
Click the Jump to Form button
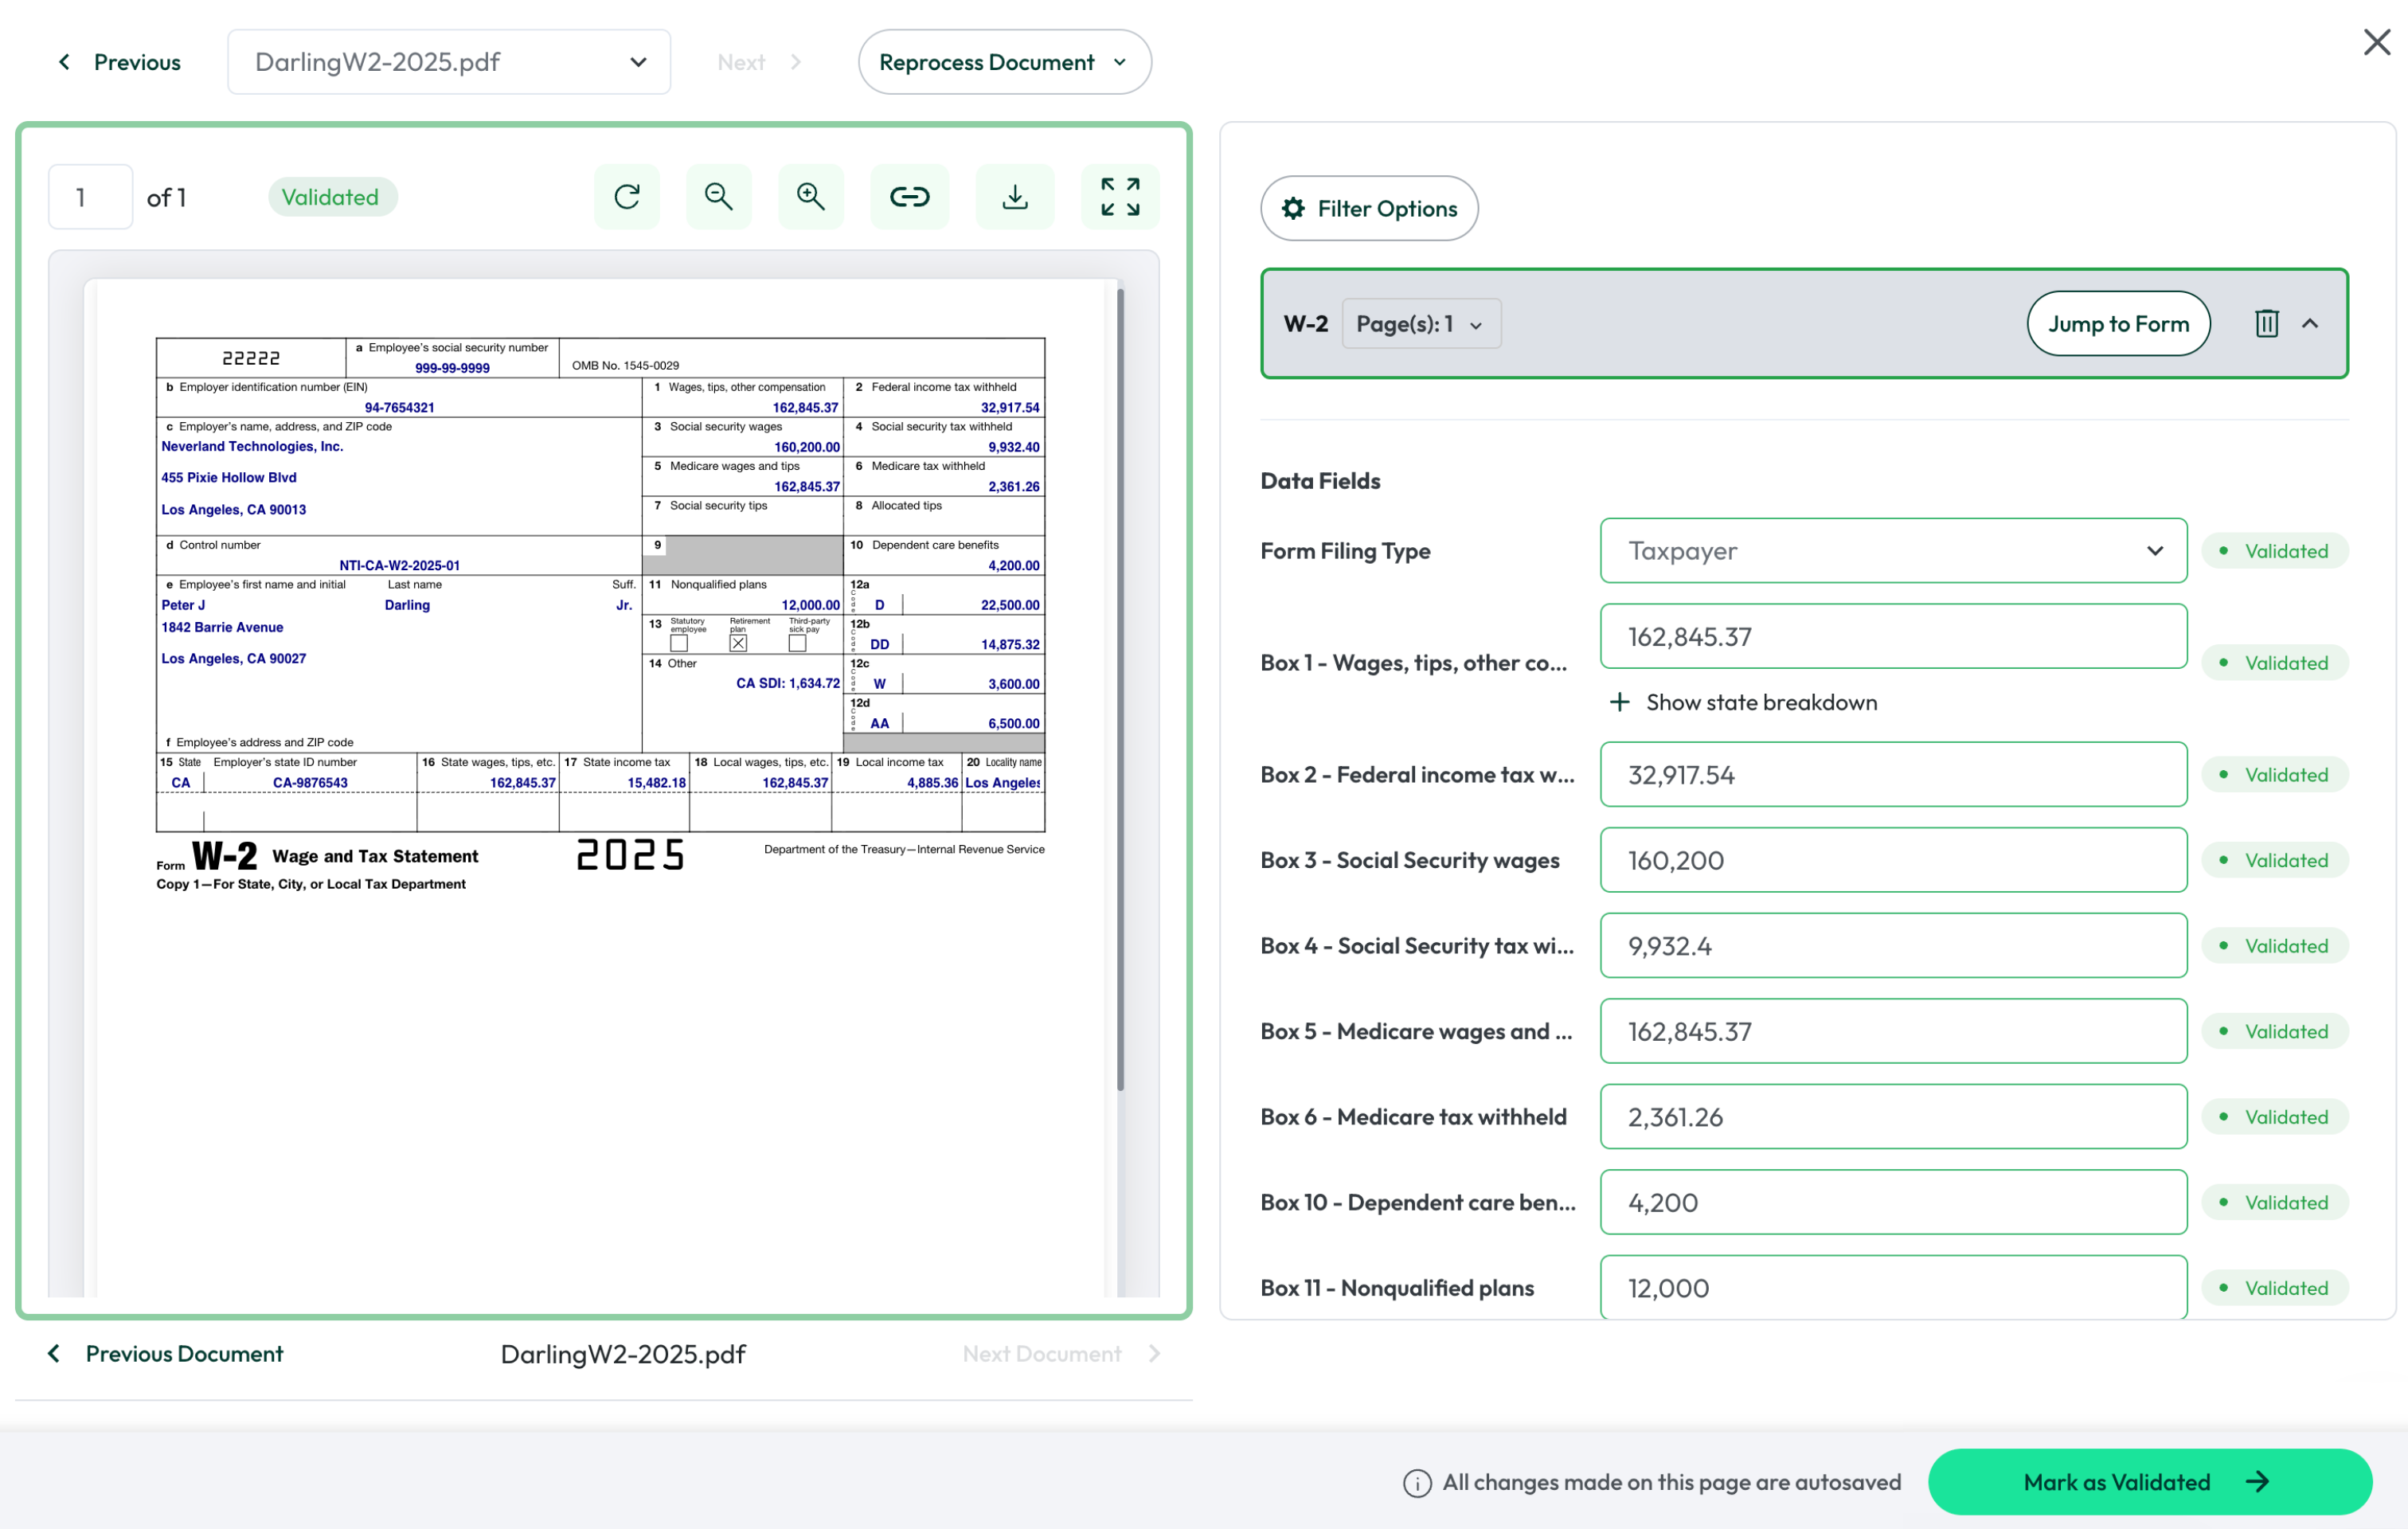coord(2117,324)
